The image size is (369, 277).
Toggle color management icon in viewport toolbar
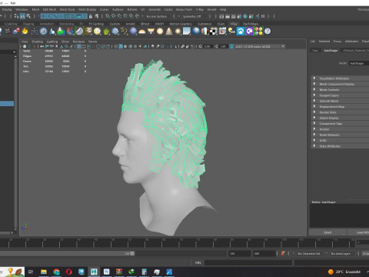(x=231, y=46)
